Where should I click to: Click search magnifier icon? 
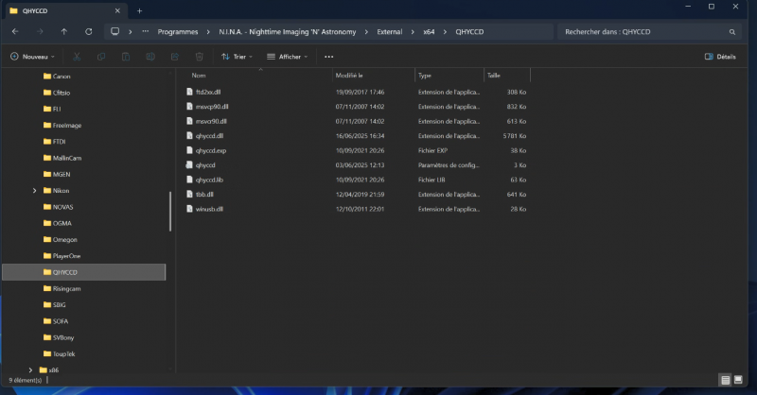[x=731, y=32]
